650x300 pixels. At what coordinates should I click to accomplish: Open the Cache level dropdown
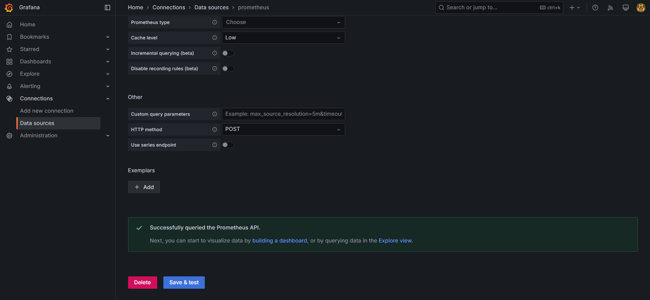pos(283,38)
